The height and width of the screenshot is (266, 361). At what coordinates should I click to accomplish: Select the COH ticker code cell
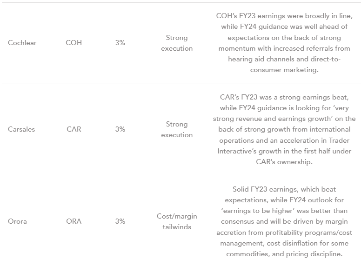pos(74,43)
